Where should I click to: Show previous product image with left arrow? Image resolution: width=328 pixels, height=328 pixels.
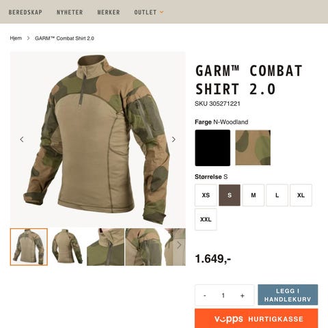[22, 139]
